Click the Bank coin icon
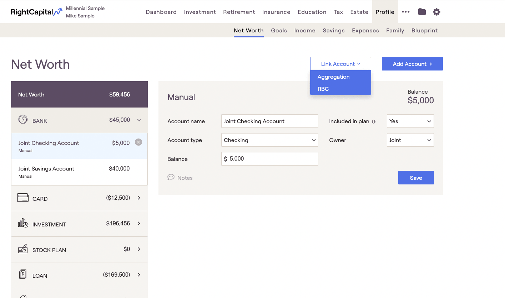505x298 pixels. click(x=23, y=120)
